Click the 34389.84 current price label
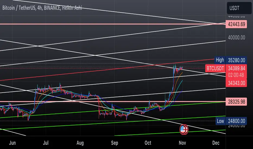Screen dimensions: 253x149 tap(236, 68)
